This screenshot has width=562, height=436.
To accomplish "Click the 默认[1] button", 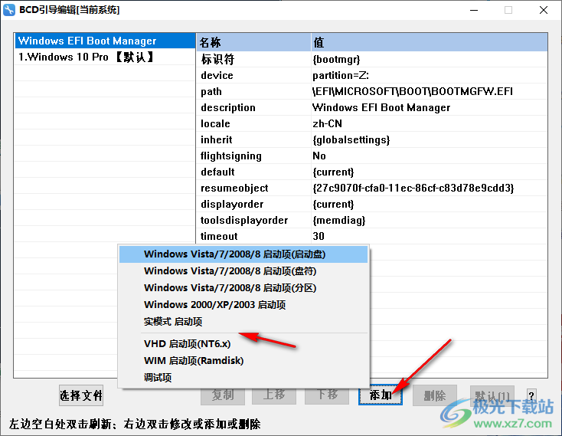I will point(492,395).
